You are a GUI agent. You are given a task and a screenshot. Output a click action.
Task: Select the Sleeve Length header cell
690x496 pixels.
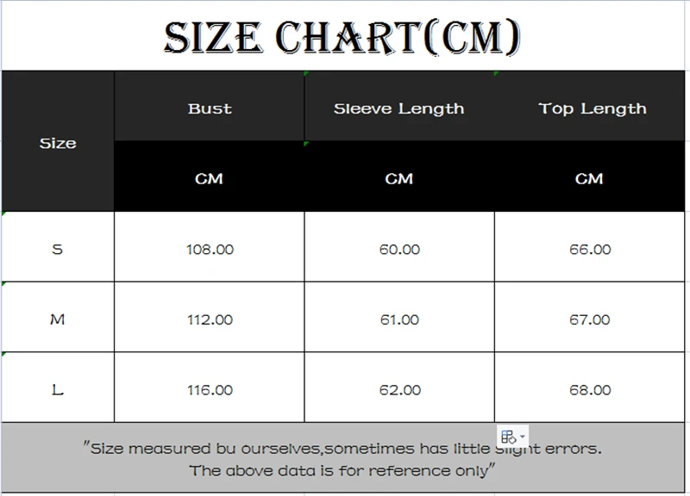(x=398, y=108)
